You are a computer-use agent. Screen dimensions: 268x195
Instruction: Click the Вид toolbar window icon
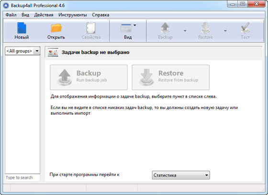pos(126,28)
